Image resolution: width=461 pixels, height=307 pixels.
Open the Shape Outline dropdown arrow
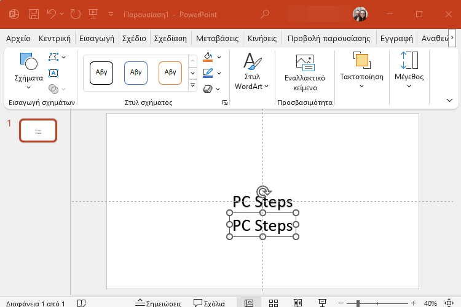tap(219, 73)
